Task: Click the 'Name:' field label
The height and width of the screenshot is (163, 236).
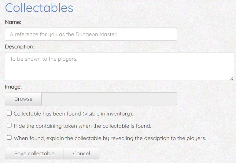Action: pos(13,22)
